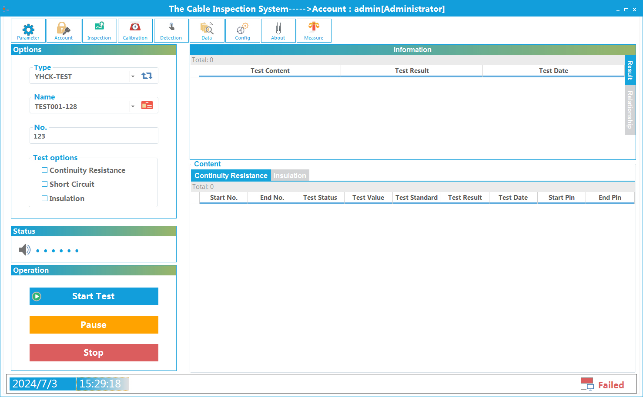
Task: Click the speaker icon in Status panel
Action: click(x=25, y=250)
